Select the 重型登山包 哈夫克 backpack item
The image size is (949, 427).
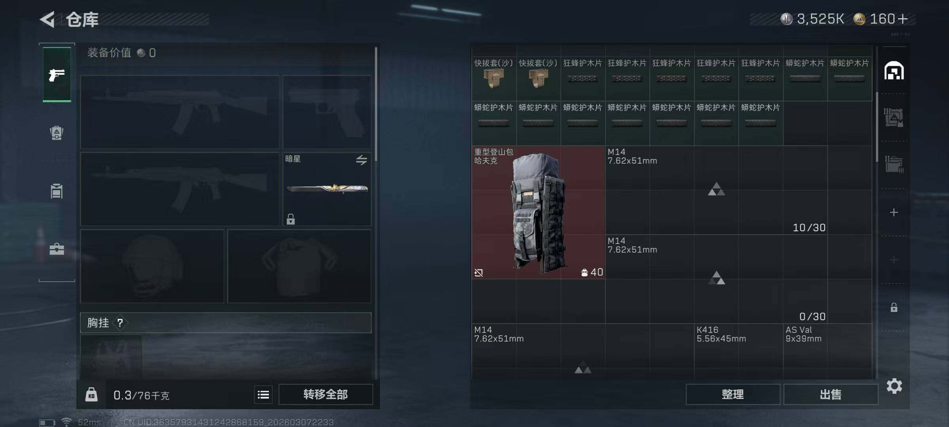(538, 213)
